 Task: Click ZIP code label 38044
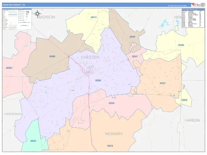point(33,141)
